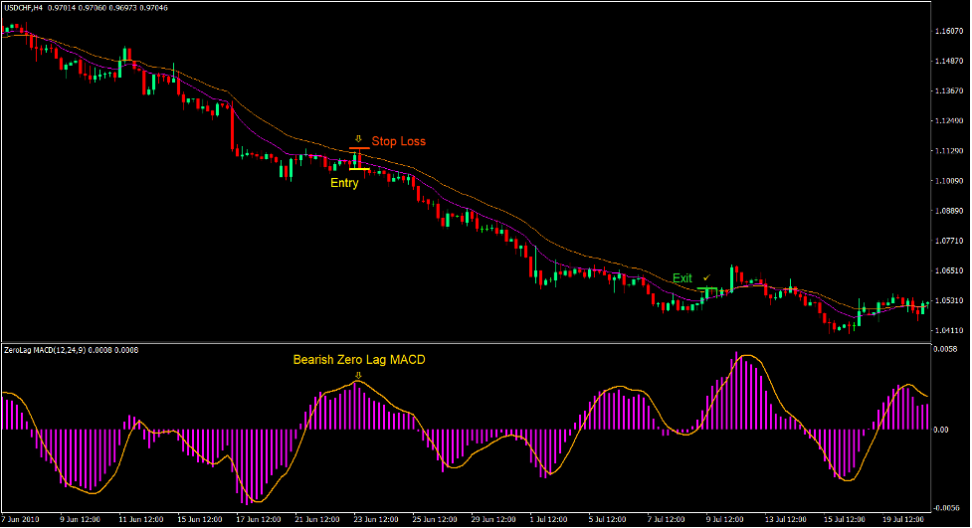Select the 1.13670 price axis label
Image resolution: width=972 pixels, height=528 pixels.
pyautogui.click(x=949, y=91)
